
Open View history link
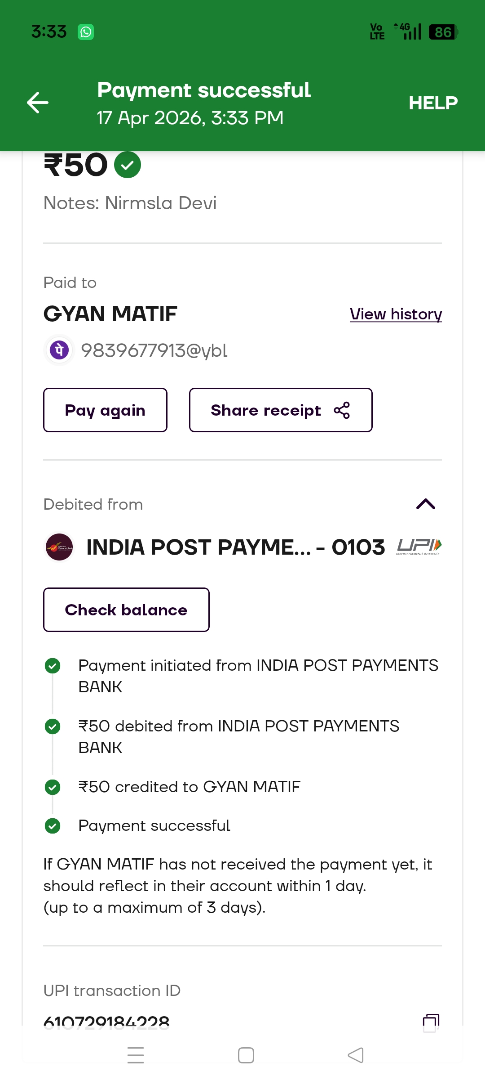(396, 314)
